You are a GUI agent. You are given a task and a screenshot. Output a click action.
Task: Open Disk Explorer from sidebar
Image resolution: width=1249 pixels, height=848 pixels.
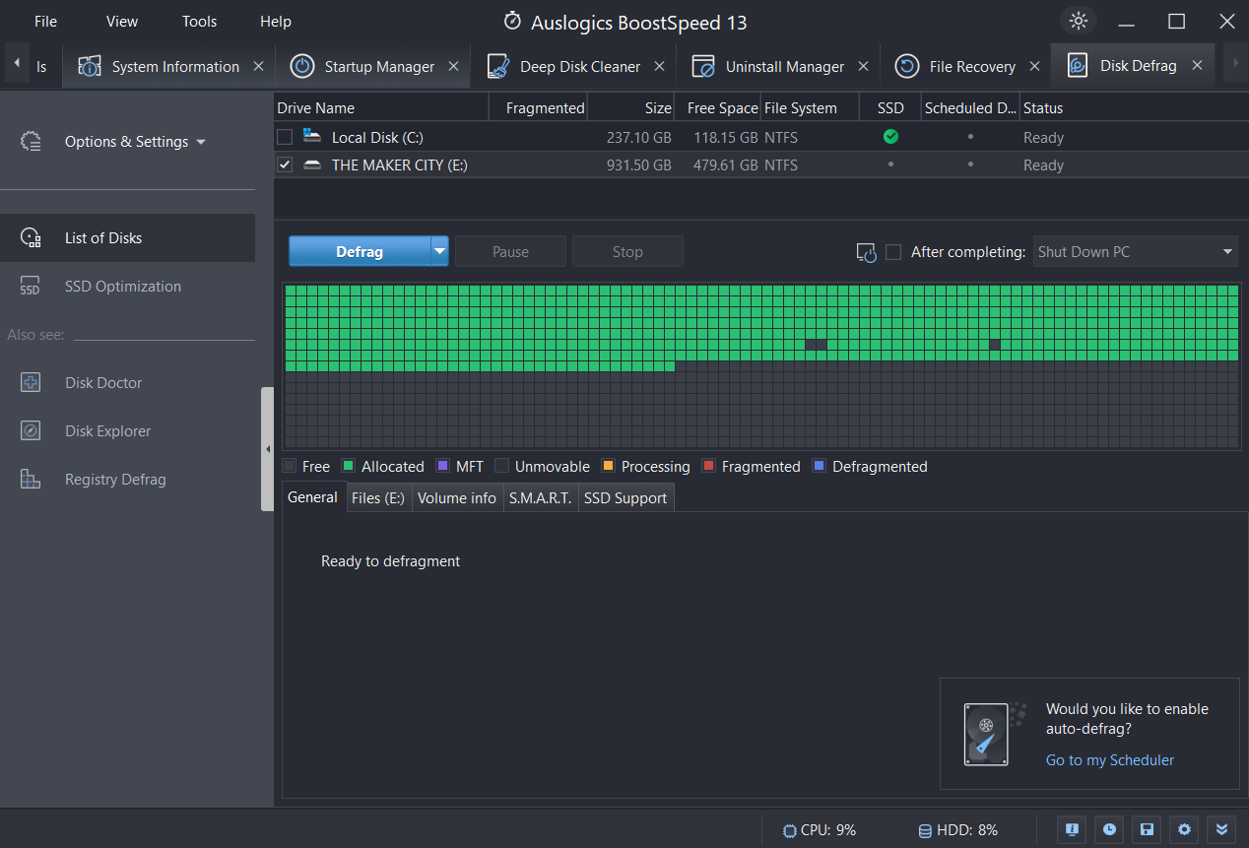coord(108,430)
